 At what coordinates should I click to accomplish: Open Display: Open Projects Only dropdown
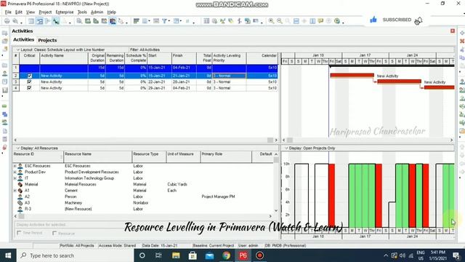coord(286,148)
